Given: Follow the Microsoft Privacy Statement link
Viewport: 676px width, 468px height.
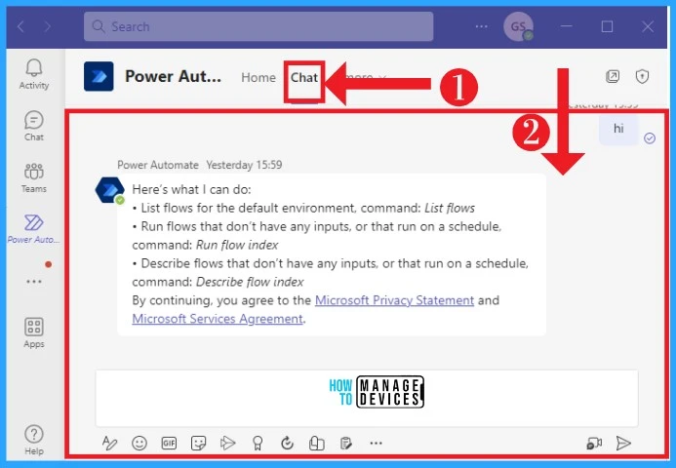Looking at the screenshot, I should [394, 300].
